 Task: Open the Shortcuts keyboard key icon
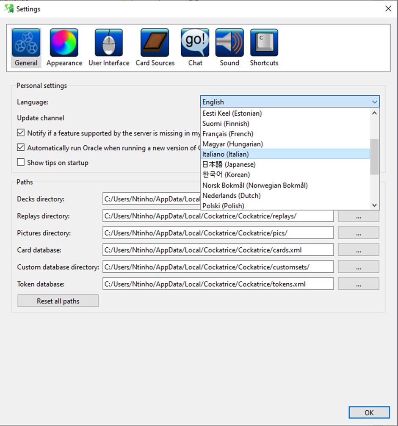[264, 43]
